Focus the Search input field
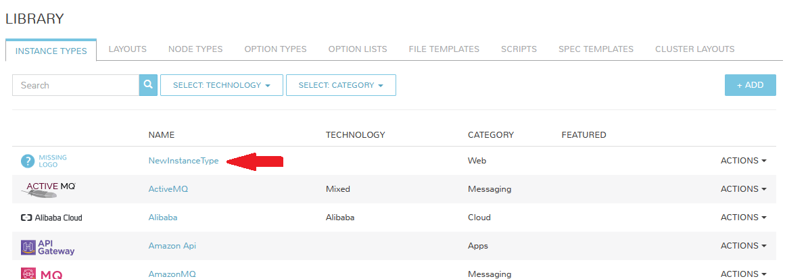Screen dimensions: 785x279 coord(76,85)
